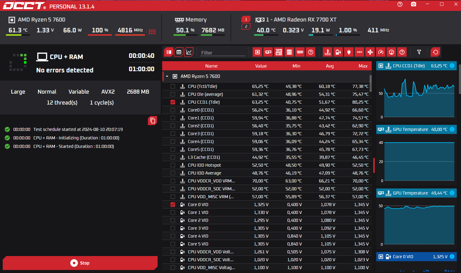The width and height of the screenshot is (461, 273).
Task: Open info for the GPU Temperature 40,00 °C graph
Action: click(452, 129)
